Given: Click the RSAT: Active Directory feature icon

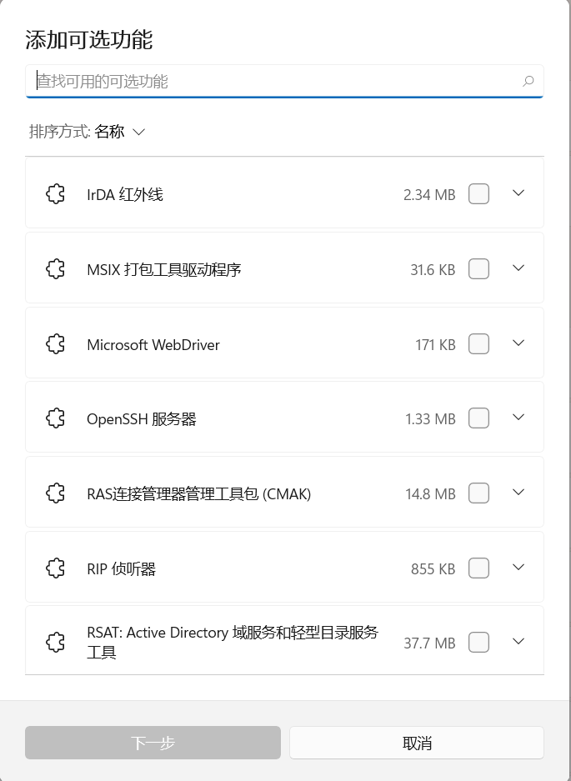Looking at the screenshot, I should coord(55,642).
